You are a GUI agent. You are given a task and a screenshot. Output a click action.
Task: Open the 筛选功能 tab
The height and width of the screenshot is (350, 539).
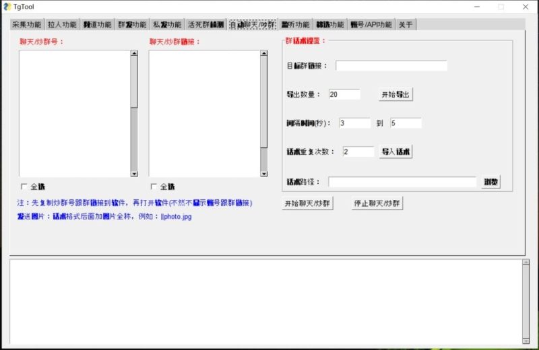click(330, 25)
